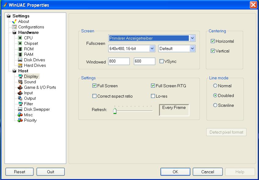Click the RAM chip icon
The height and width of the screenshot is (180, 259).
pos(20,54)
